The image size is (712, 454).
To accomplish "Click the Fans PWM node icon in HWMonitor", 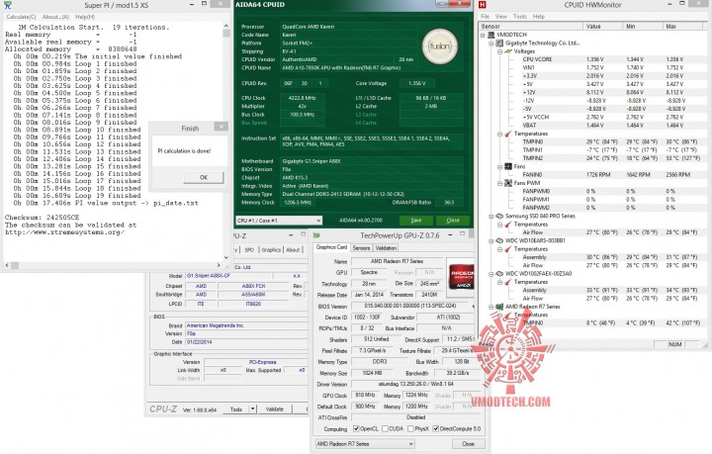I will [508, 183].
